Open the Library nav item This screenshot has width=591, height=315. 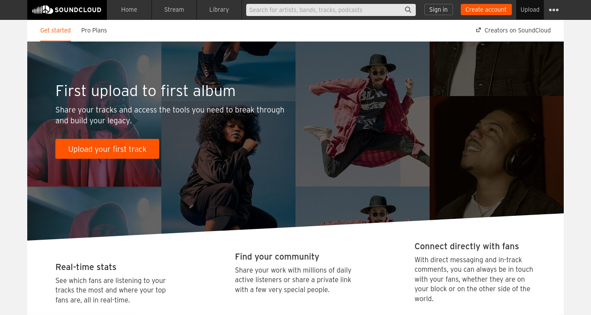(x=219, y=10)
